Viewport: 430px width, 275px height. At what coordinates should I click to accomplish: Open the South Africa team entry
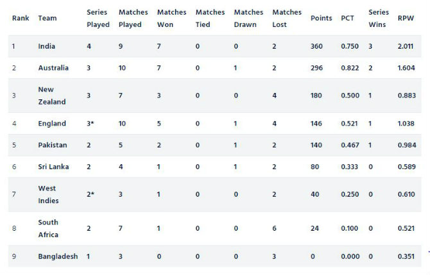(48, 228)
